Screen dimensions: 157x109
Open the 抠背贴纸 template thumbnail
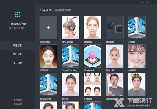coord(48,56)
